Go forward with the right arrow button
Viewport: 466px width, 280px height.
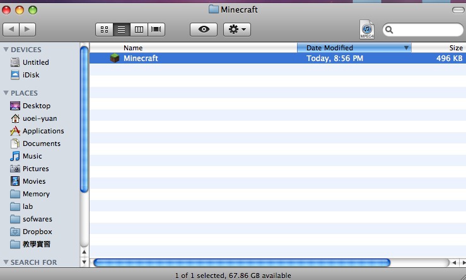27,30
